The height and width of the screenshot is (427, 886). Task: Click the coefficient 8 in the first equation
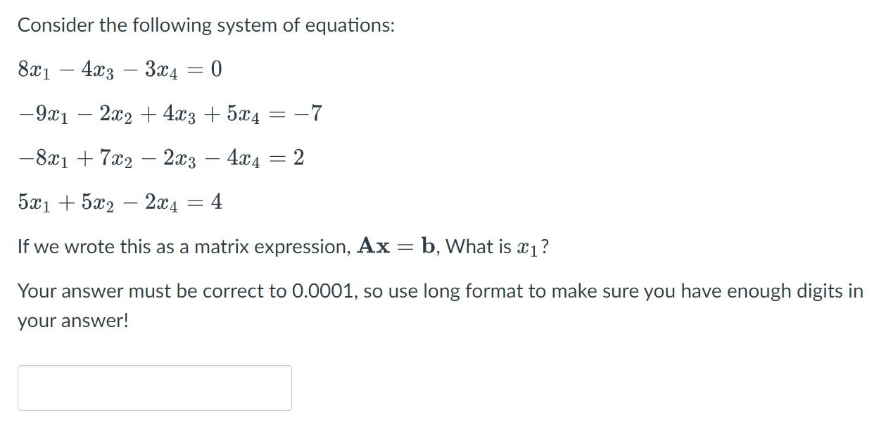click(22, 68)
